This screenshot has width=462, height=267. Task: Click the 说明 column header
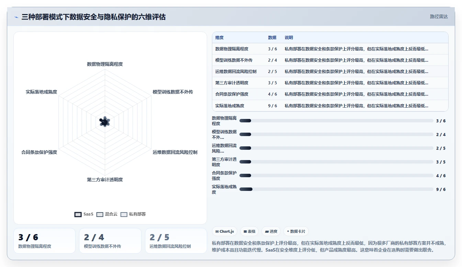click(289, 38)
